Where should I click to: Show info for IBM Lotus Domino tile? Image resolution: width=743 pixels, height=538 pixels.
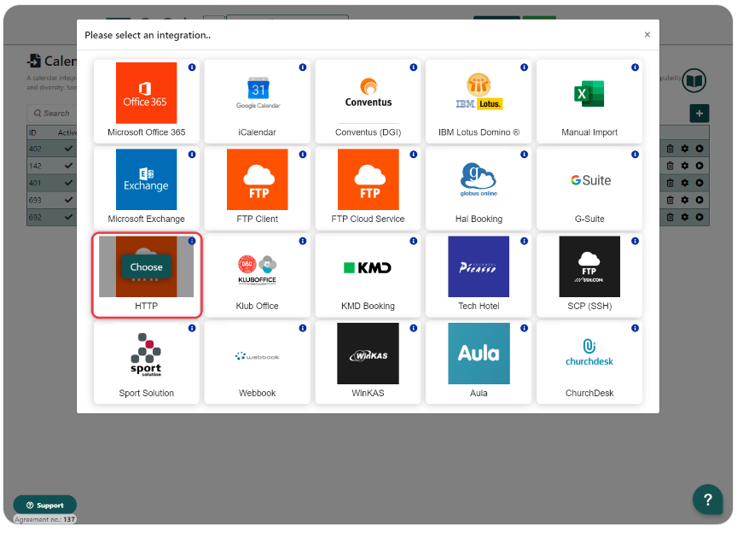(x=524, y=67)
